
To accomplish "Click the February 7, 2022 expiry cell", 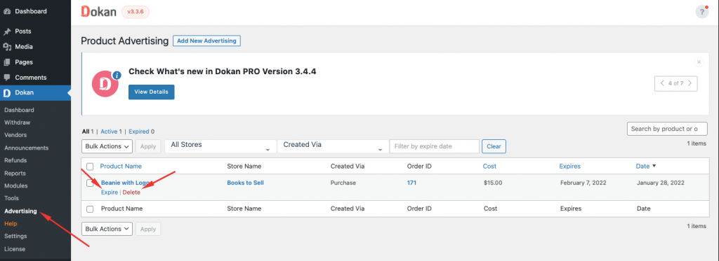I will (x=583, y=183).
